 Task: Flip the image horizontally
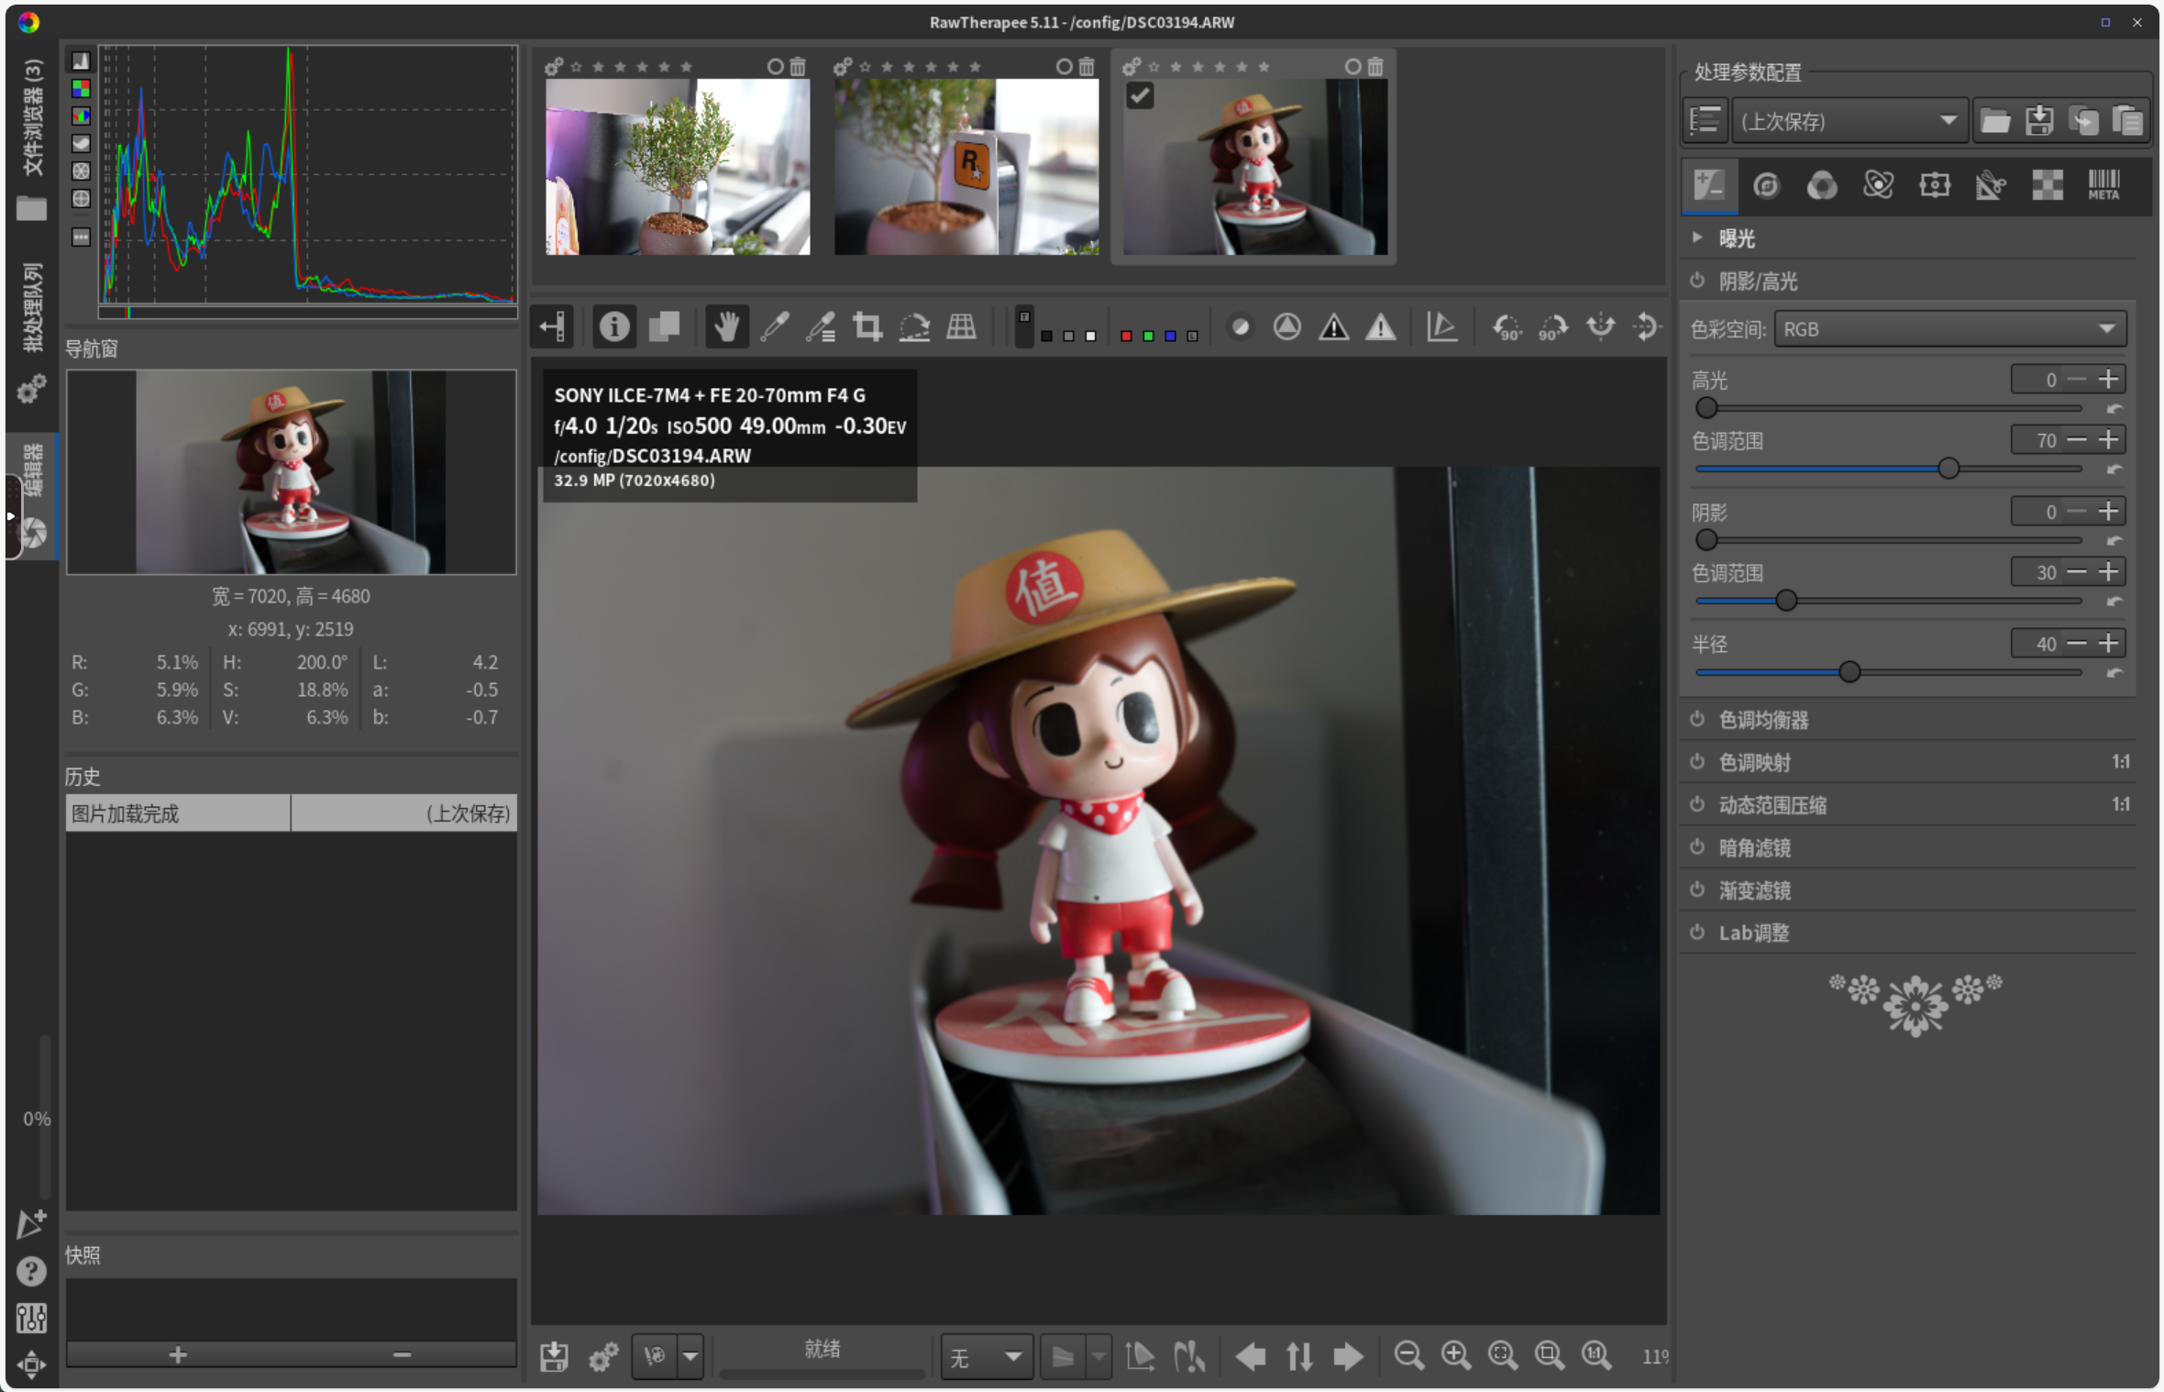1600,327
